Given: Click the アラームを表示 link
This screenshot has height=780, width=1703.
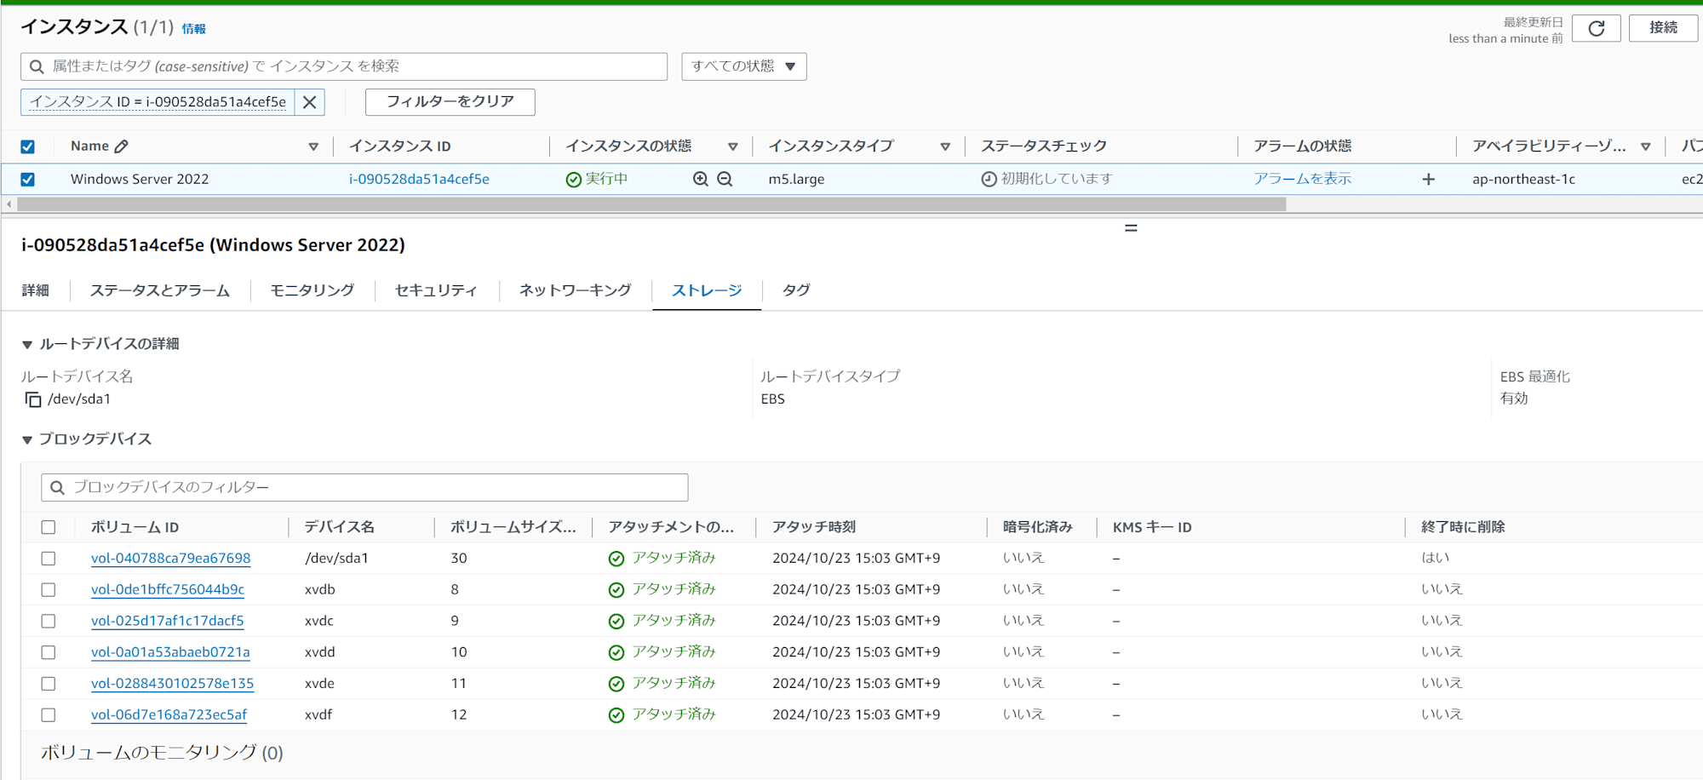Looking at the screenshot, I should pos(1302,179).
